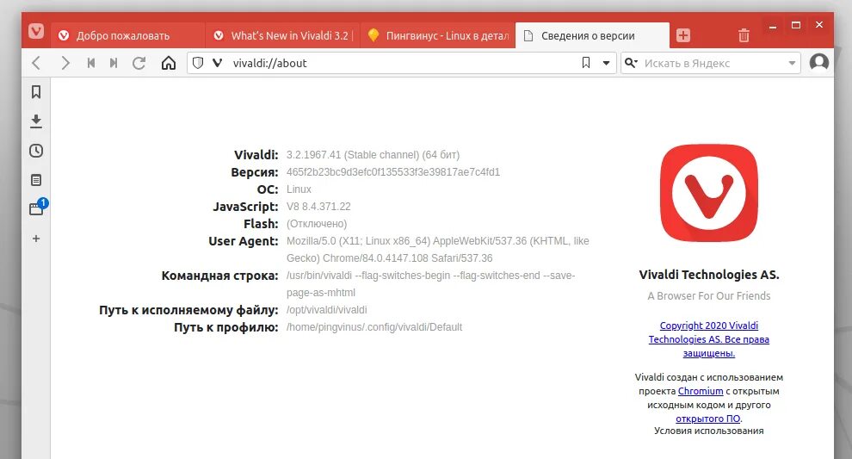Select the Сведения о версии tab
Image resolution: width=852 pixels, height=459 pixels.
(592, 35)
